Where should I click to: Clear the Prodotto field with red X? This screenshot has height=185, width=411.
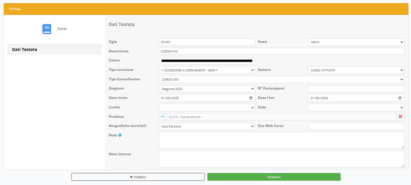coord(400,117)
